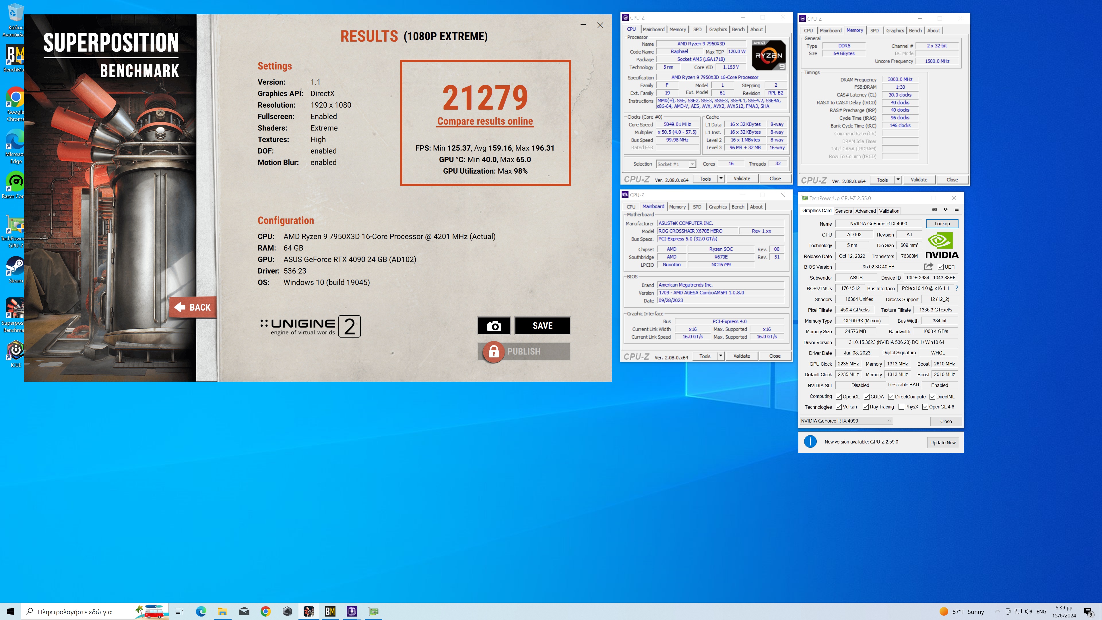
Task: Toggle the DirectCompute checkbox
Action: 891,397
